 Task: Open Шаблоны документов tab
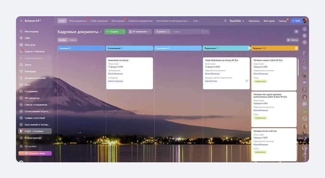point(140,21)
